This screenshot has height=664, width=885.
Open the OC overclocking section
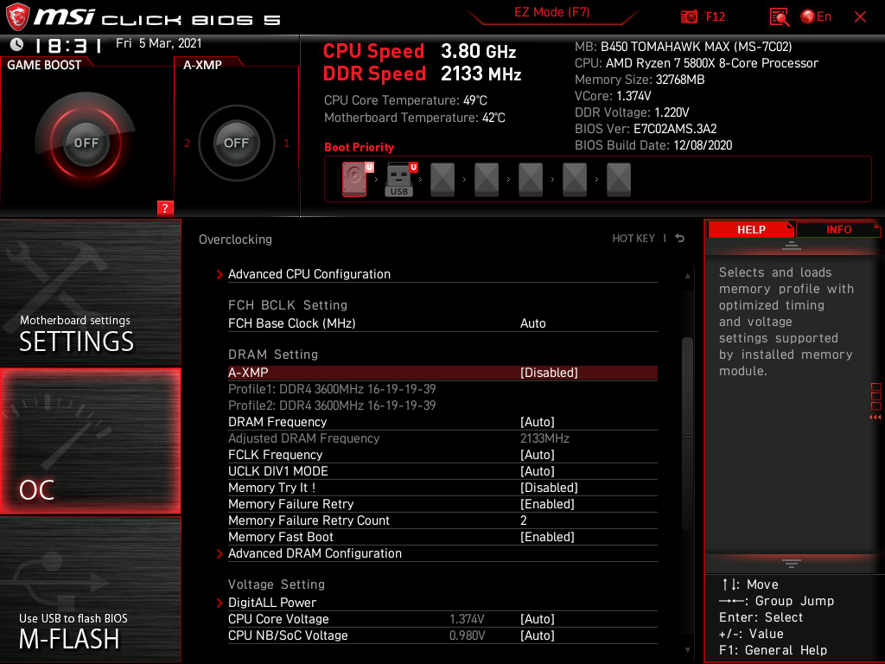pos(90,442)
